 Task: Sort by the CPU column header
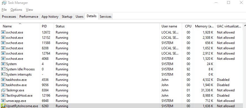pyautogui.click(x=188, y=26)
